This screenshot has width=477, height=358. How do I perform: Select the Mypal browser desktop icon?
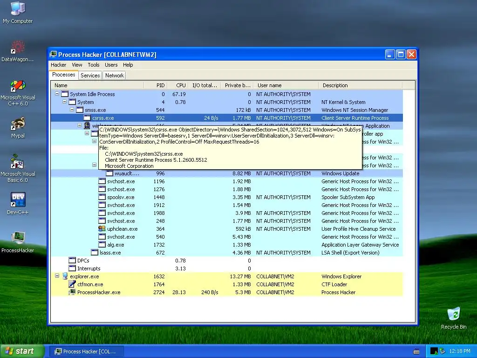(18, 128)
